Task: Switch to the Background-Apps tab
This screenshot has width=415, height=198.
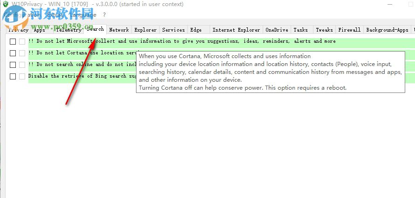Action: [387, 30]
